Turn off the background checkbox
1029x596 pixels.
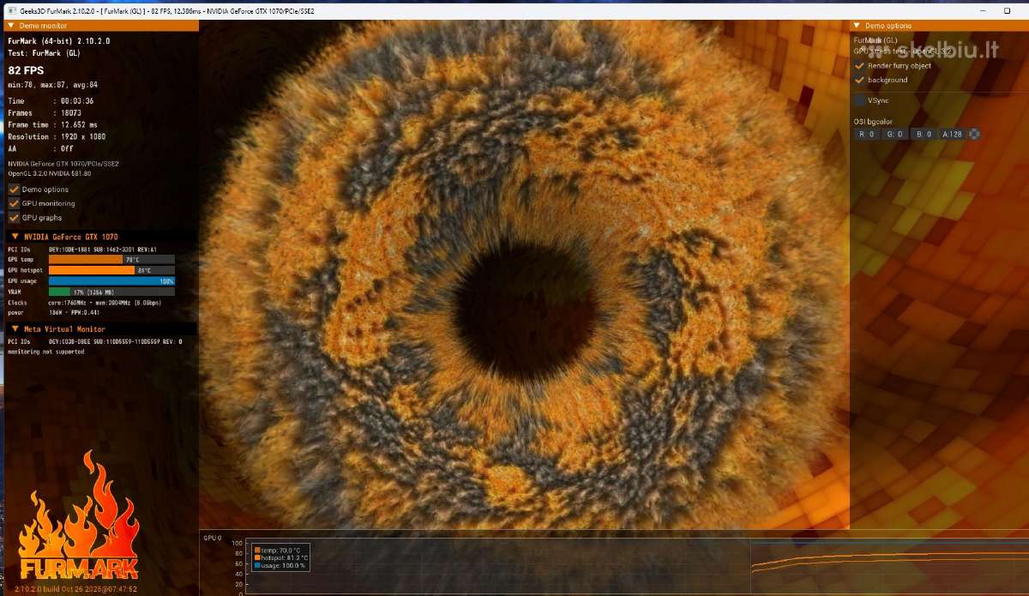click(859, 80)
